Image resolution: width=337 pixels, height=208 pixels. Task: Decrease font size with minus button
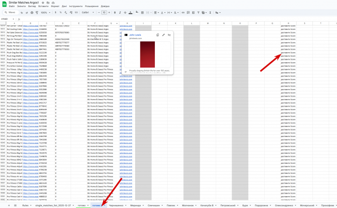[99, 12]
